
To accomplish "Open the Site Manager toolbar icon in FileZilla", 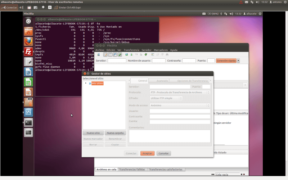I will coord(98,55).
